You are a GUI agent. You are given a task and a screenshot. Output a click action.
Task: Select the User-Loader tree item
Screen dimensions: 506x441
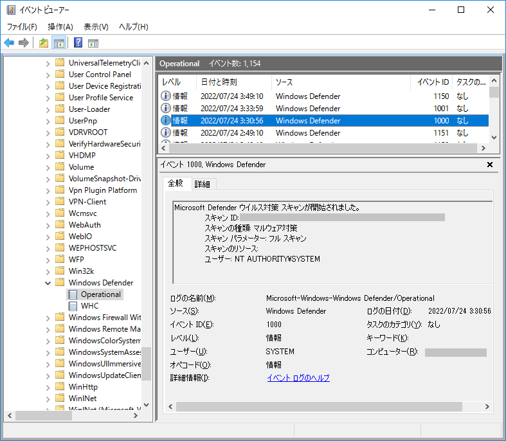(89, 109)
